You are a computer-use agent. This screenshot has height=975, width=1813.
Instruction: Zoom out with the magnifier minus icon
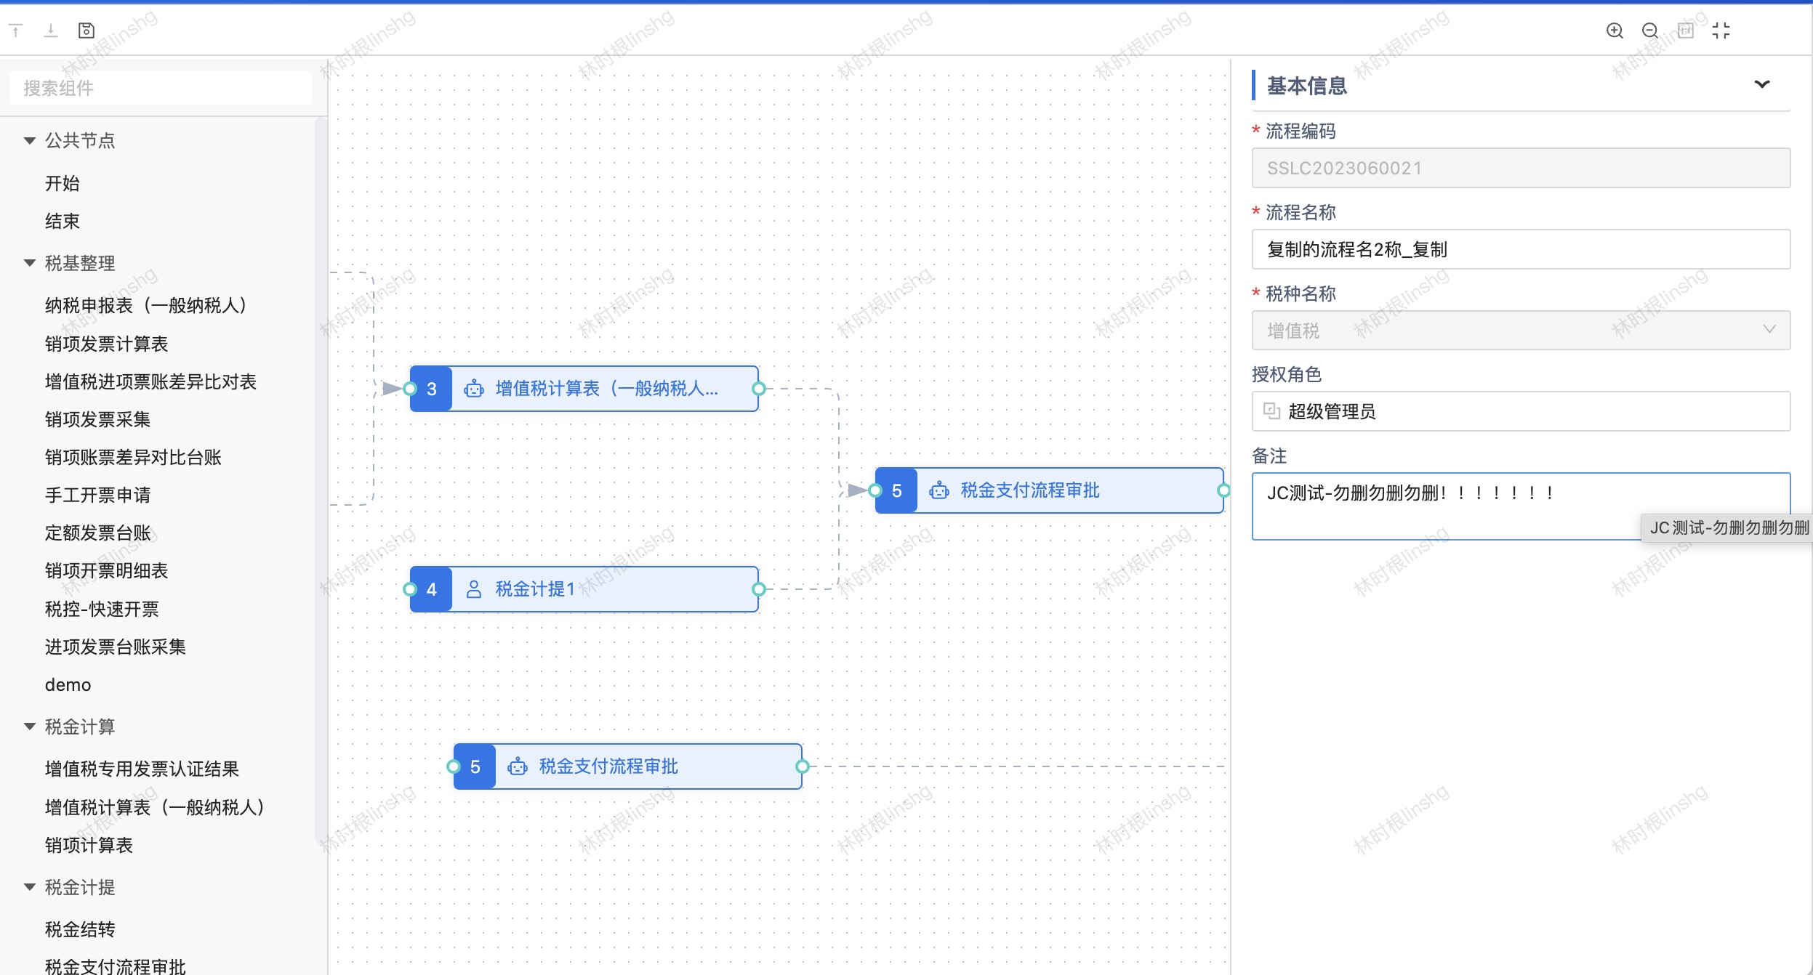tap(1650, 31)
